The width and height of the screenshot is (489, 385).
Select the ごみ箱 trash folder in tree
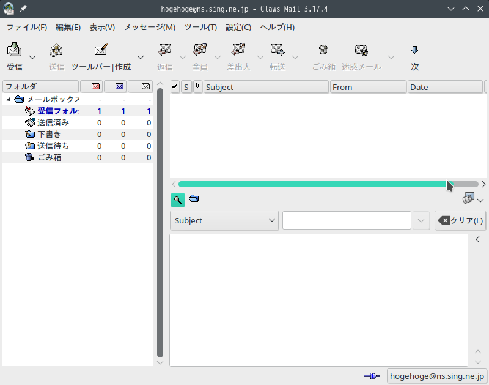(x=78, y=157)
